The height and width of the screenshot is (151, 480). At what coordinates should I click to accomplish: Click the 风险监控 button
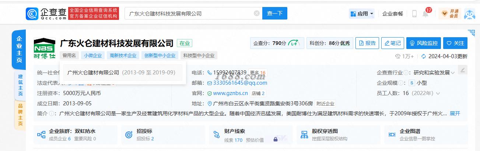(424, 43)
